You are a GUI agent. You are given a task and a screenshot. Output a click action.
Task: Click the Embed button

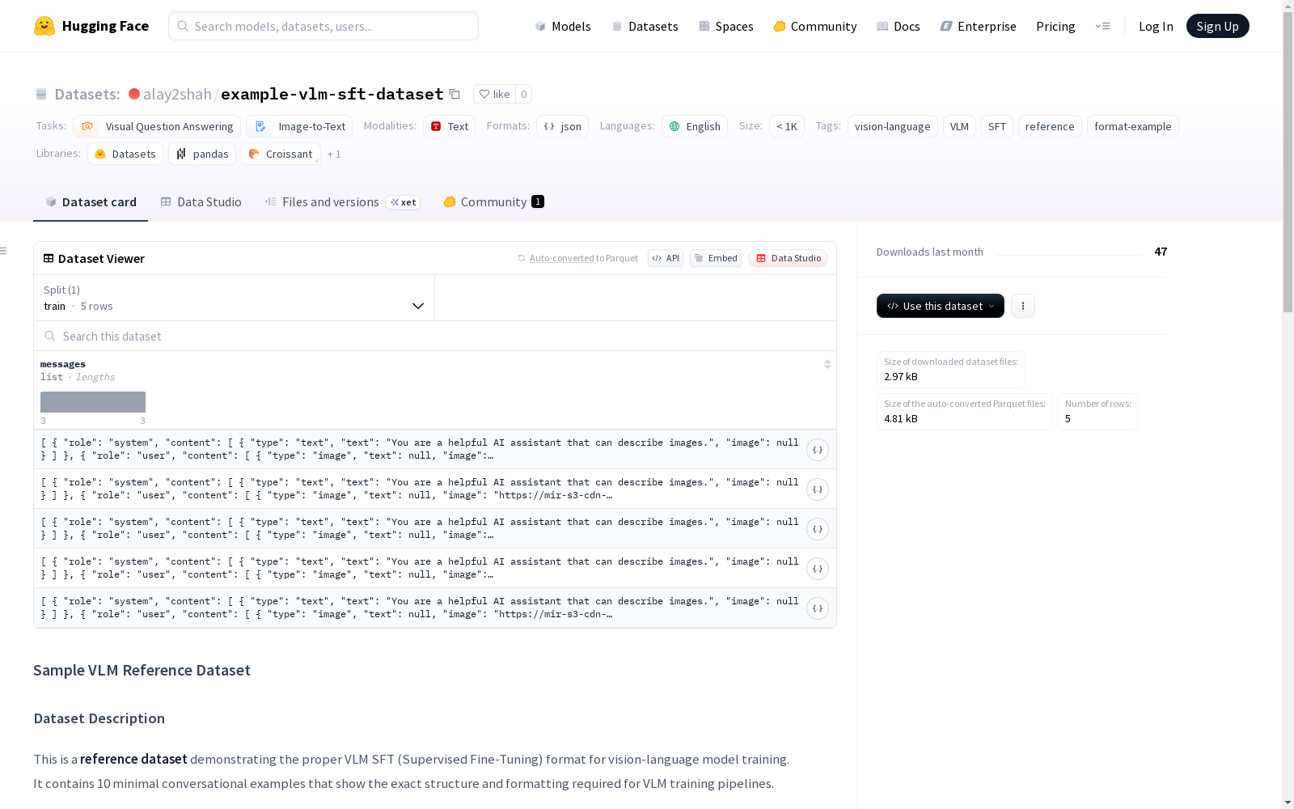pyautogui.click(x=716, y=258)
